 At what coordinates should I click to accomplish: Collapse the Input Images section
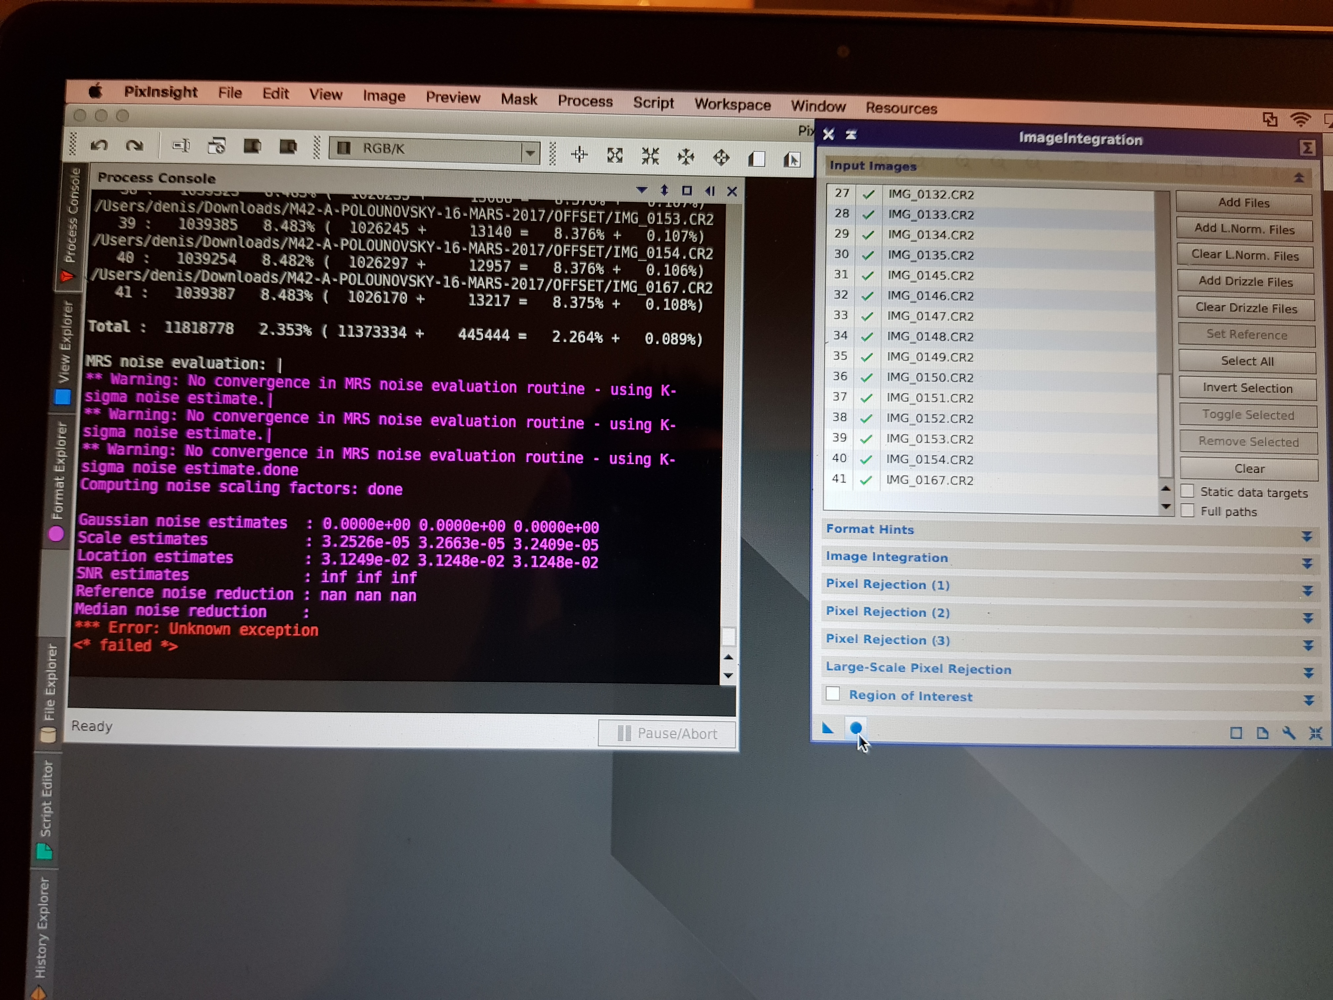1299,177
